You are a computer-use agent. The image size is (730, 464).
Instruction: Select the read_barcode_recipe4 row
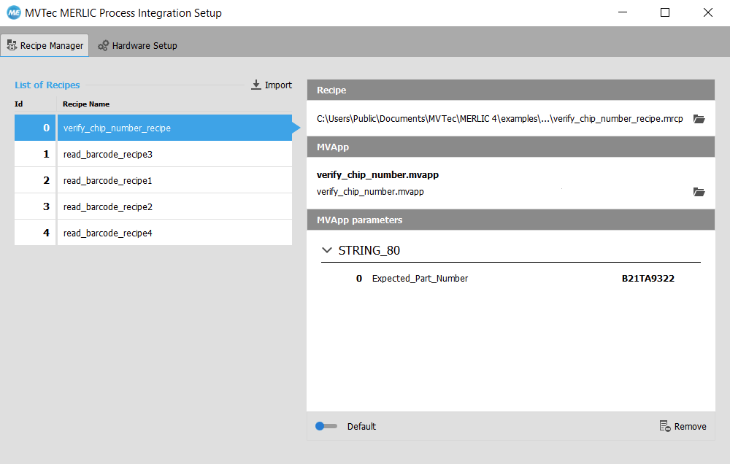point(107,233)
